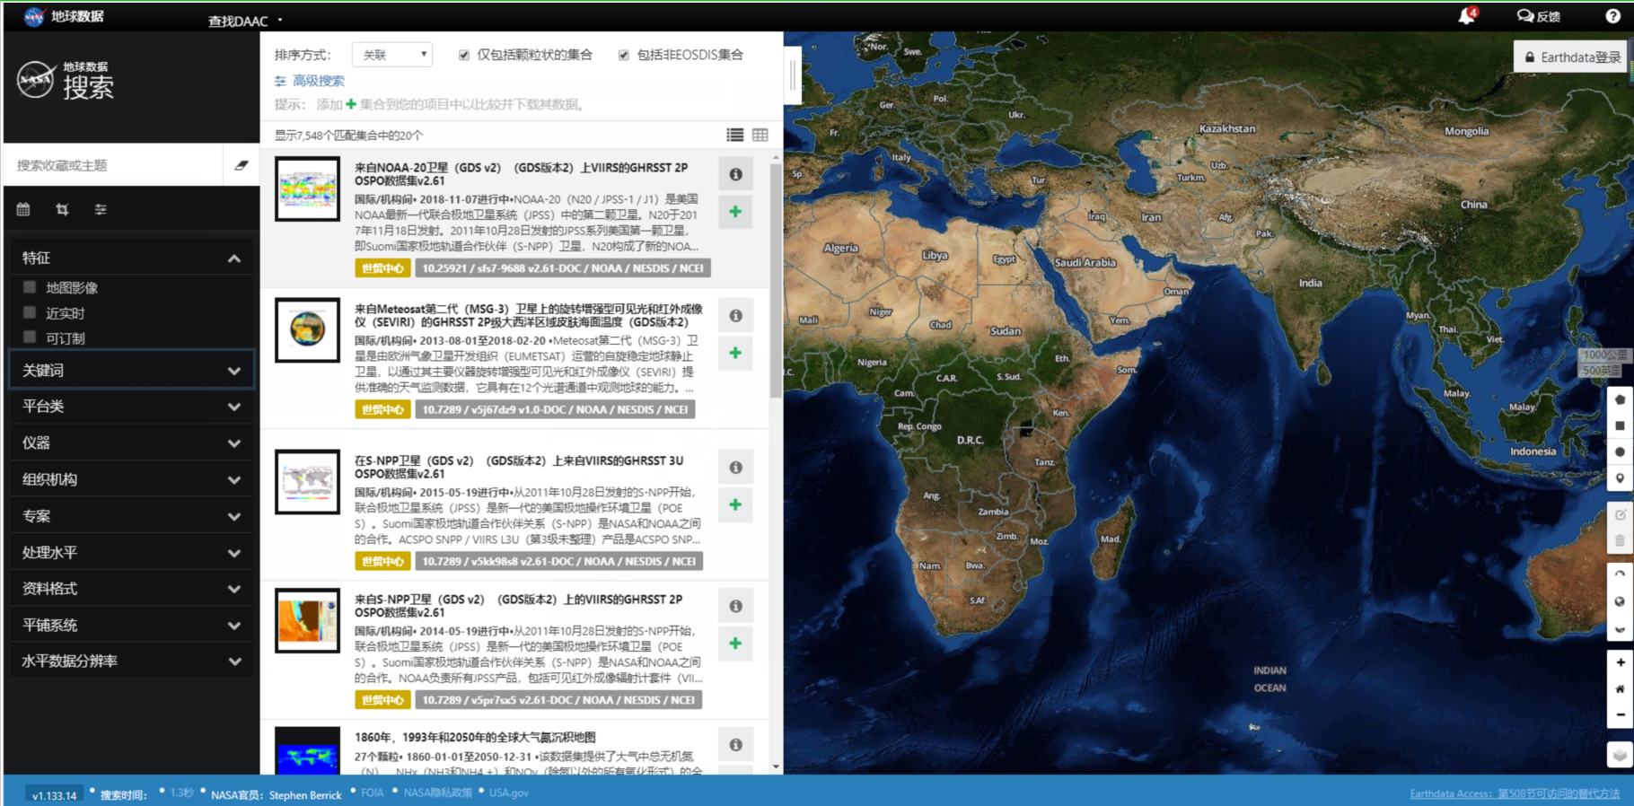Switch results to list view
Screen dimensions: 1634x806
pyautogui.click(x=735, y=135)
